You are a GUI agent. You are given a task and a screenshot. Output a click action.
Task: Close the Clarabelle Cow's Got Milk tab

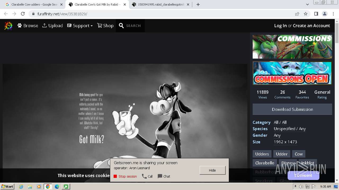click(x=125, y=4)
